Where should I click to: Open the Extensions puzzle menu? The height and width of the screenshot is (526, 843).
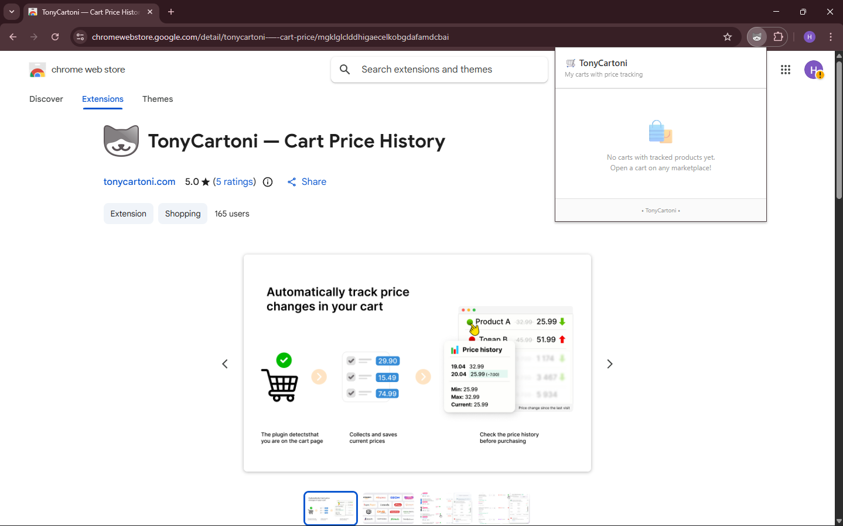(x=778, y=37)
